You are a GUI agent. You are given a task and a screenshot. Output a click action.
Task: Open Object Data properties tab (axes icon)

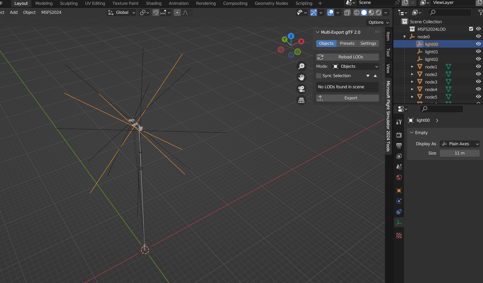tap(399, 223)
